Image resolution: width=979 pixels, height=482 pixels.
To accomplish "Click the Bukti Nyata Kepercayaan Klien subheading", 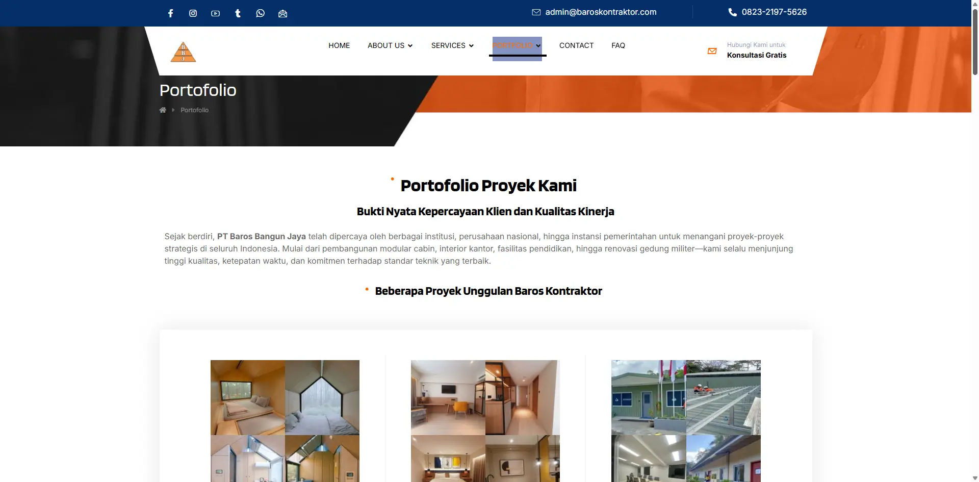I will tap(485, 212).
